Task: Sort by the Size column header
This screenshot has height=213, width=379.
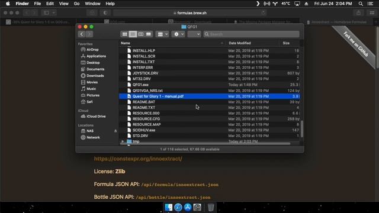Action: coord(290,43)
